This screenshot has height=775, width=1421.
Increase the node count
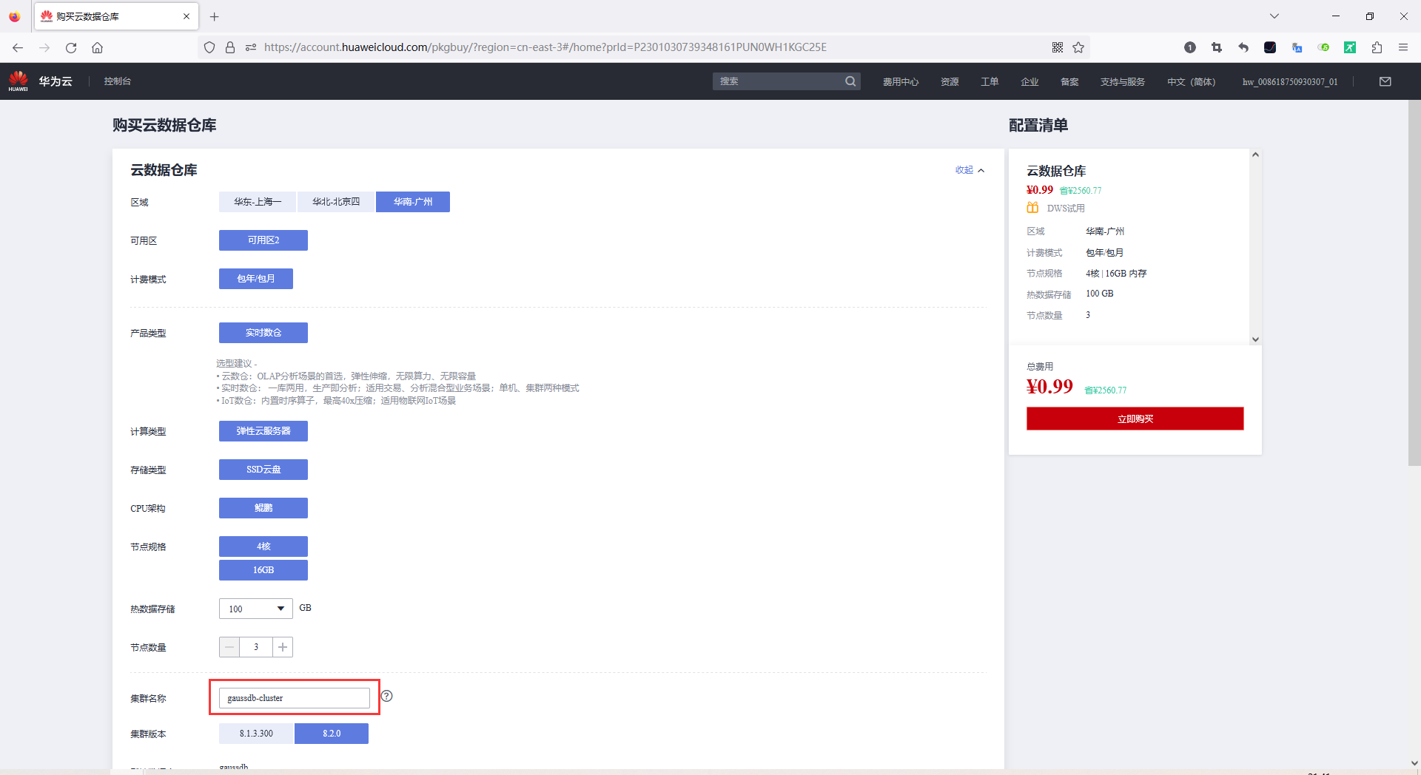(283, 647)
